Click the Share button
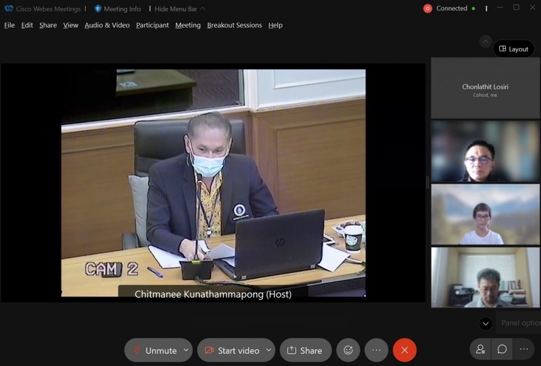 305,350
